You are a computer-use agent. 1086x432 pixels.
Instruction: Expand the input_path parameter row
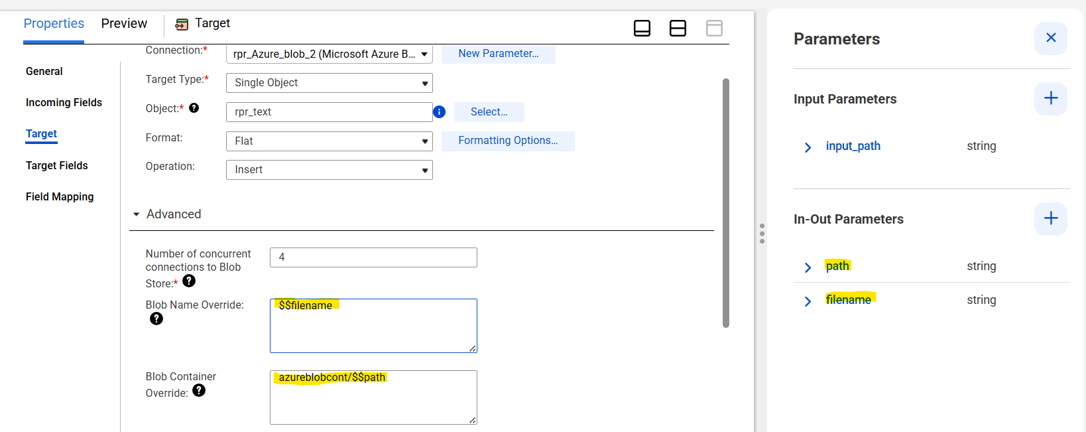coord(808,147)
